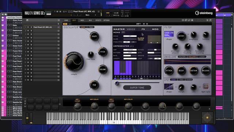The image size is (234, 132).
Task: Click the trash icon above the slot rack
Action: (58, 24)
